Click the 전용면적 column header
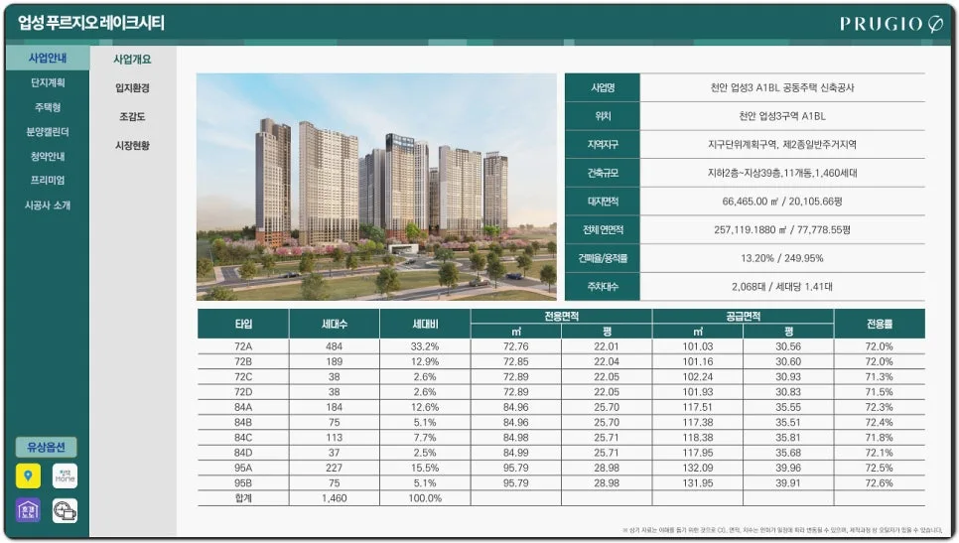Screen dimensions: 959x543 [562, 316]
